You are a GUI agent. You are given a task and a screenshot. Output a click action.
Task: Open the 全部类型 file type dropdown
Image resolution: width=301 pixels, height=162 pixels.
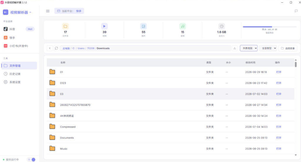click(x=268, y=48)
